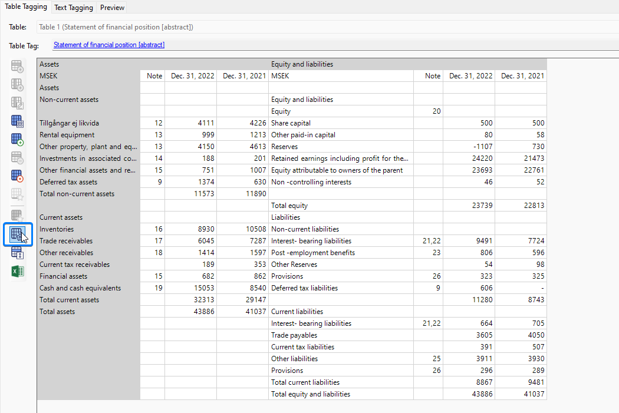This screenshot has width=619, height=413.
Task: Select the 'Post -employment benefits' cell
Action: [x=341, y=253]
